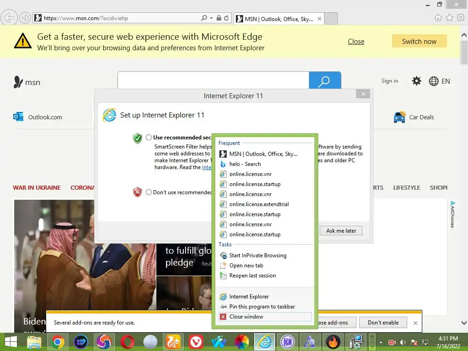Open File Explorer from the taskbar
468x351 pixels.
(34, 342)
